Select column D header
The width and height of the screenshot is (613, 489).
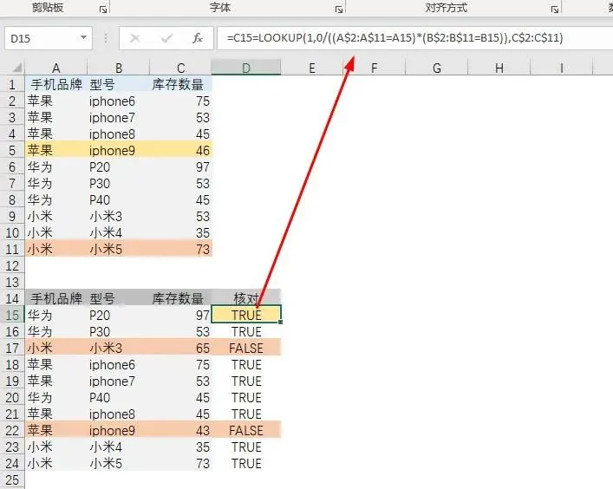[x=246, y=68]
